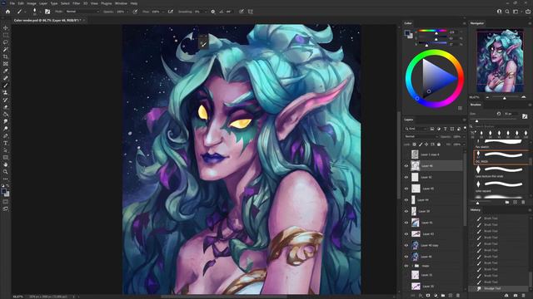Click the share icon at top right
This screenshot has width=533, height=299.
point(528,12)
